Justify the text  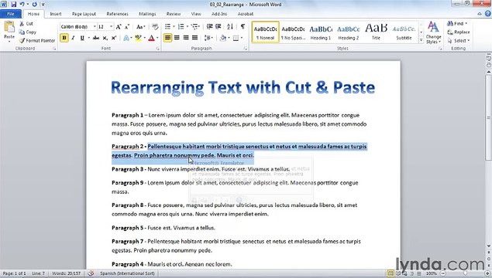194,38
